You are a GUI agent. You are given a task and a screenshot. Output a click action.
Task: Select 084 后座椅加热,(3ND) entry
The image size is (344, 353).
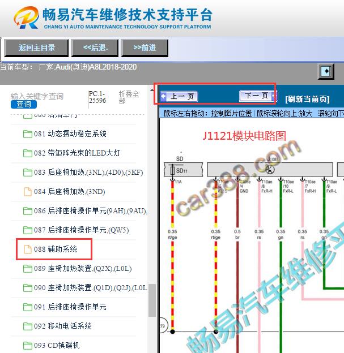[x=70, y=192]
